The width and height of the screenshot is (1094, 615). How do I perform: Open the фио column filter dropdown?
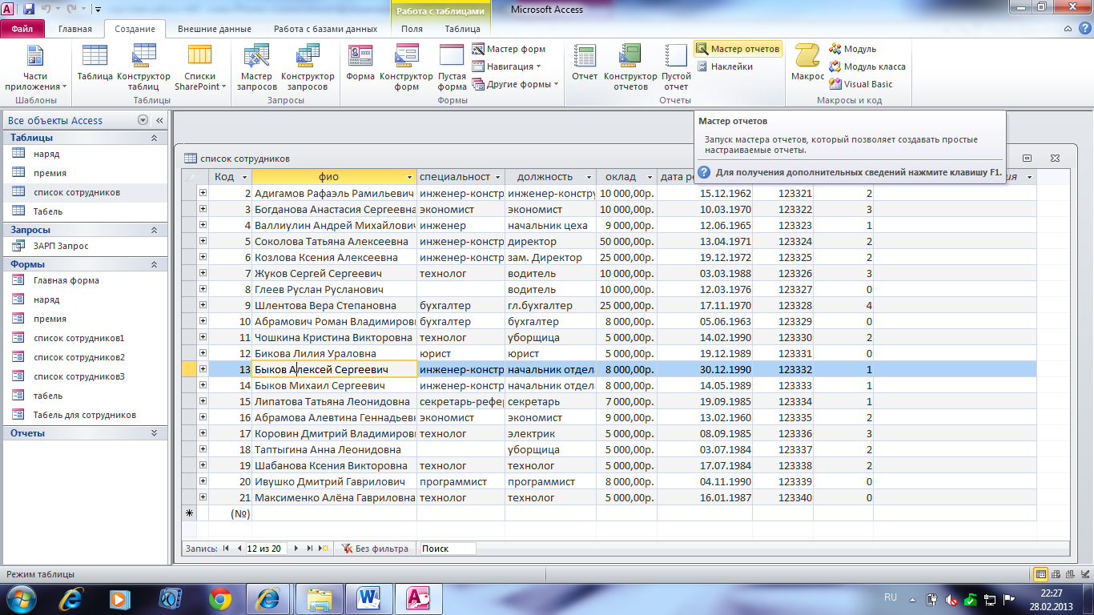point(410,177)
